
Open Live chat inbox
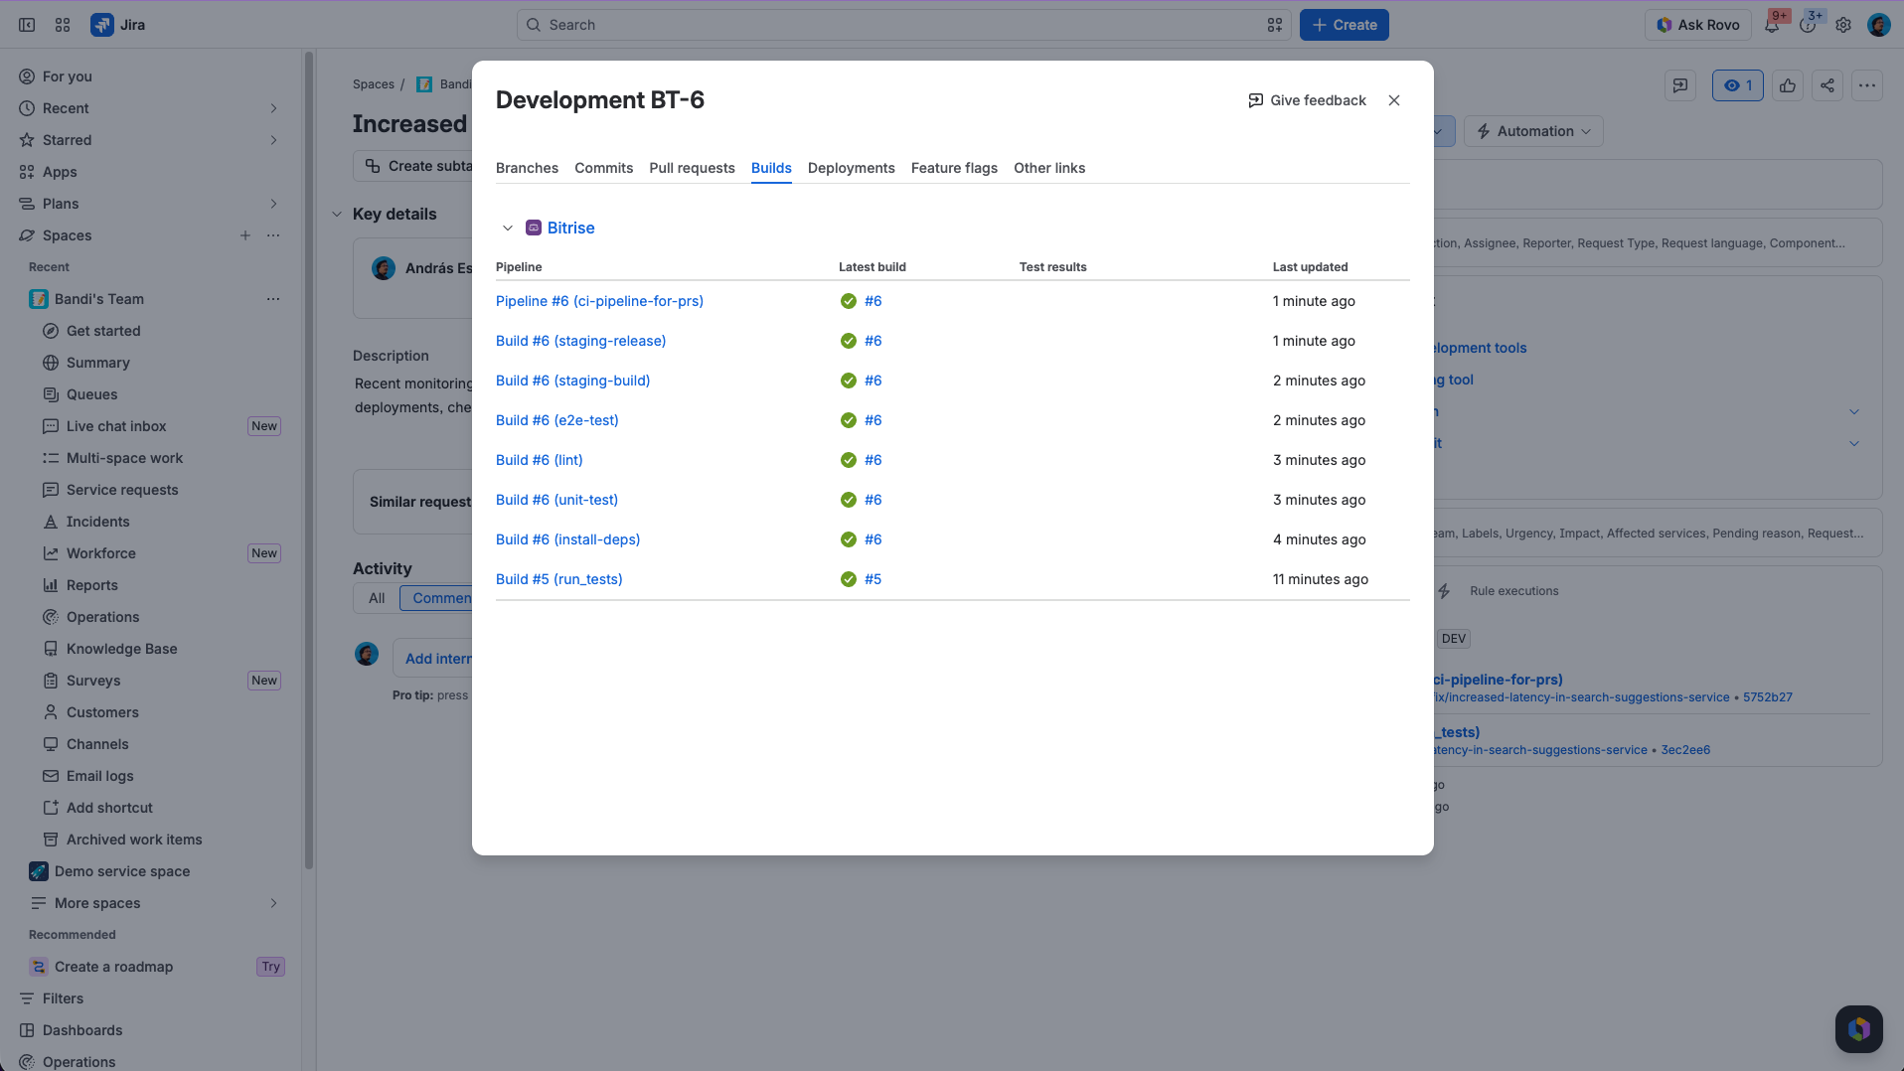[116, 426]
